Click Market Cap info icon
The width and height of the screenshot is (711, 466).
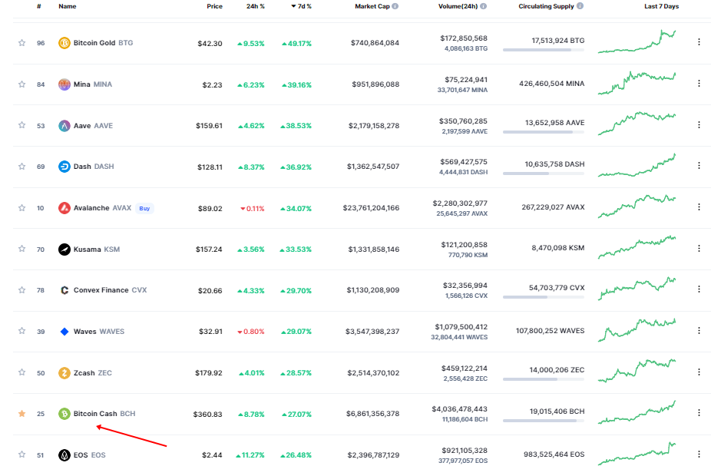tap(395, 6)
